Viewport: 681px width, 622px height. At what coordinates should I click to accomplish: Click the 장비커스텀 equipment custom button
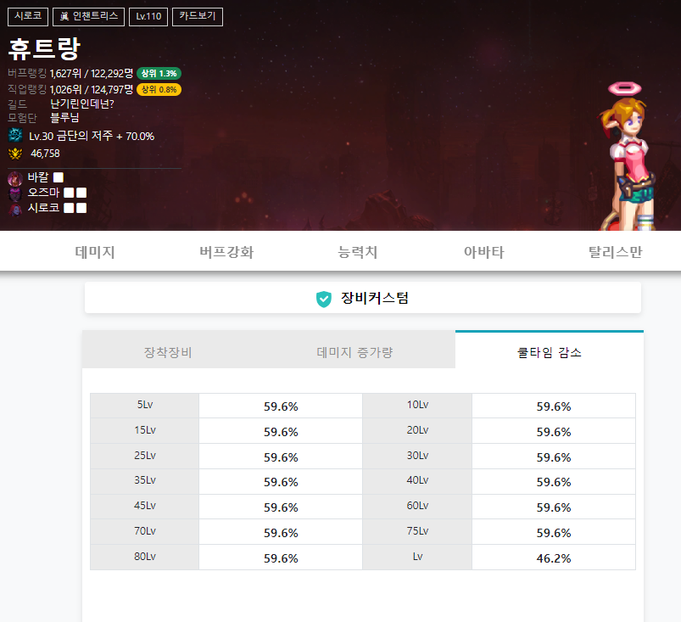[x=363, y=298]
